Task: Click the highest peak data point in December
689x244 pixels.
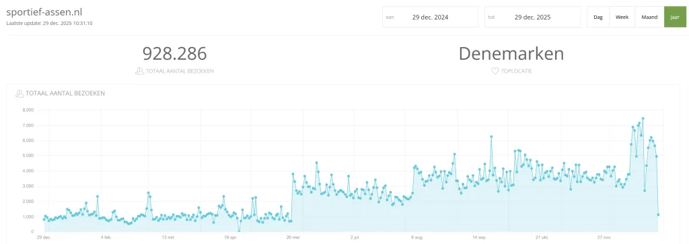Action: (643, 118)
